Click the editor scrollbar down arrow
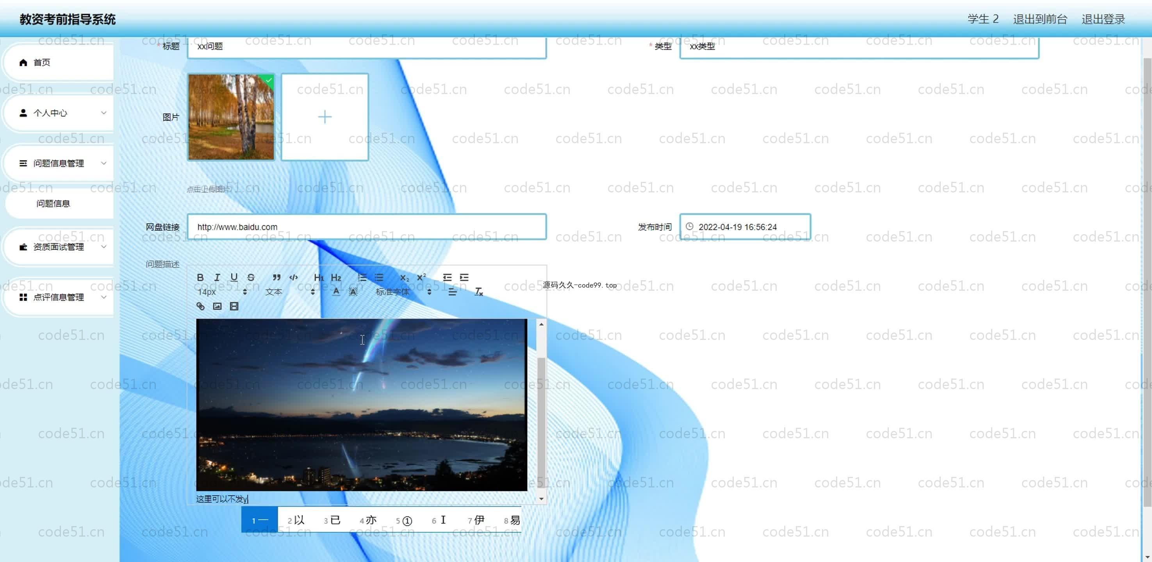Screen dimensions: 1152x562 coord(541,498)
